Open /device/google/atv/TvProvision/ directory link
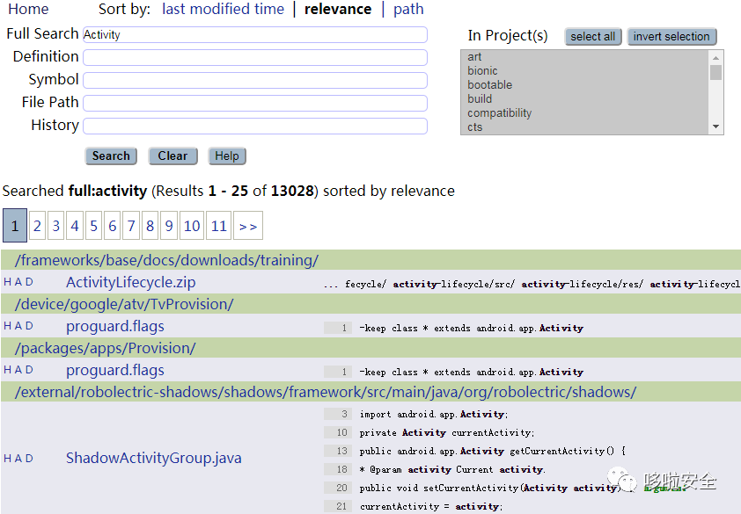 pyautogui.click(x=124, y=304)
